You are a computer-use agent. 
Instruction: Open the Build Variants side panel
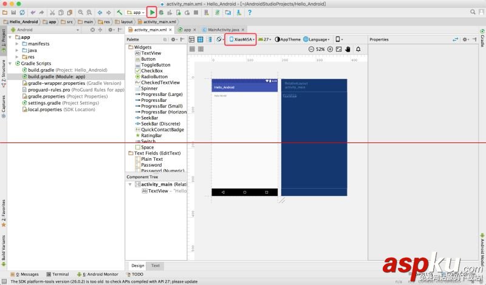coord(4,250)
